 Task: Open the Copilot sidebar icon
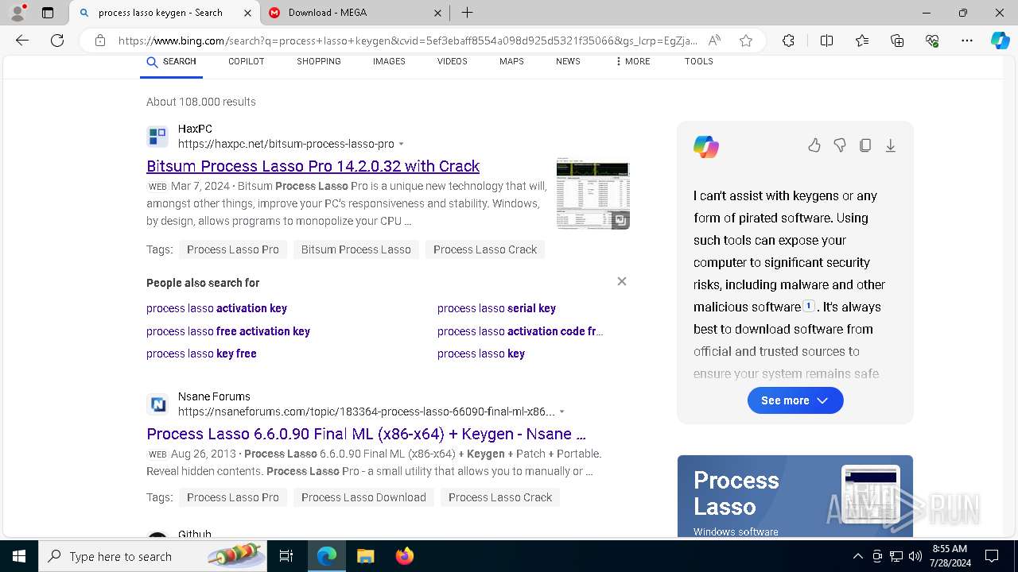click(x=1000, y=41)
